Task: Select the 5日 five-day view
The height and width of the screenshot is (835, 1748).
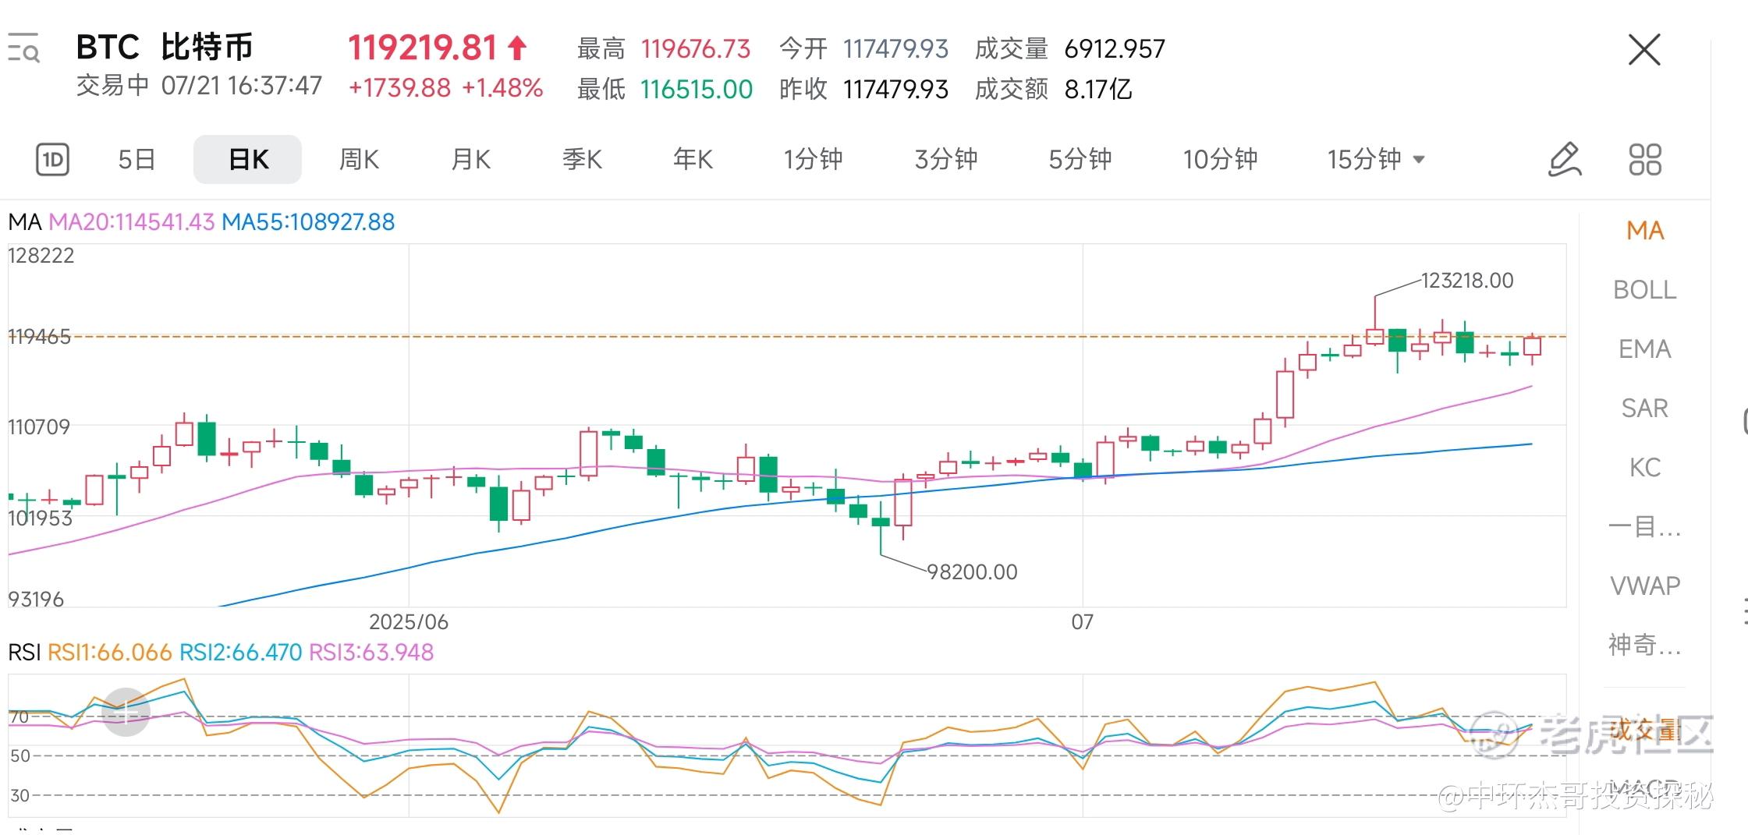Action: 137,160
